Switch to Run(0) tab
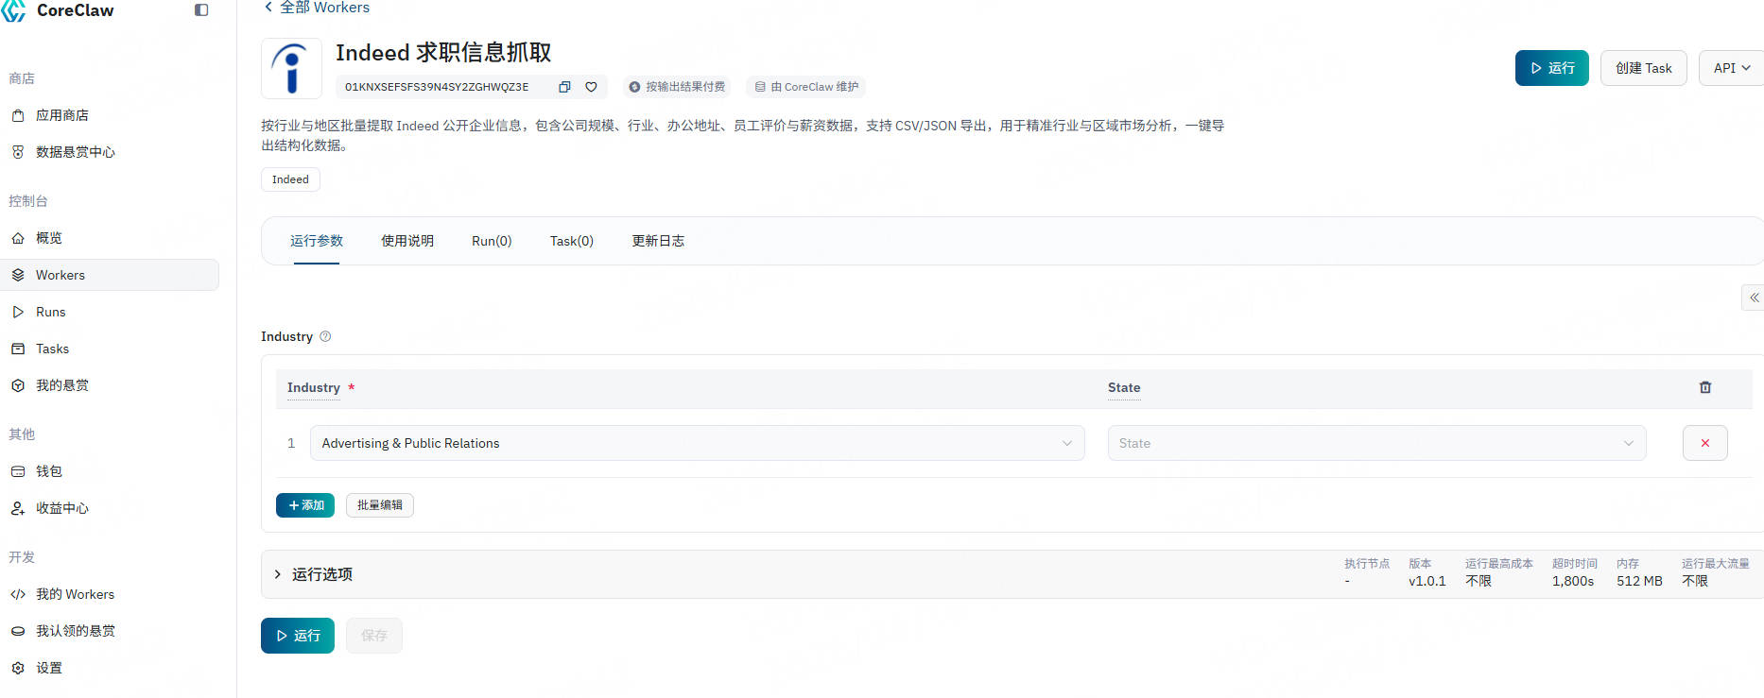Viewport: 1764px width, 698px height. point(492,241)
